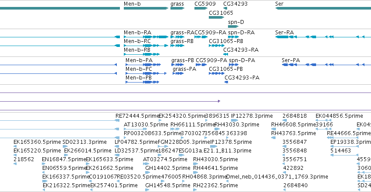
Task: Click the Men-b-PC protein feature
Action: (x=146, y=73)
